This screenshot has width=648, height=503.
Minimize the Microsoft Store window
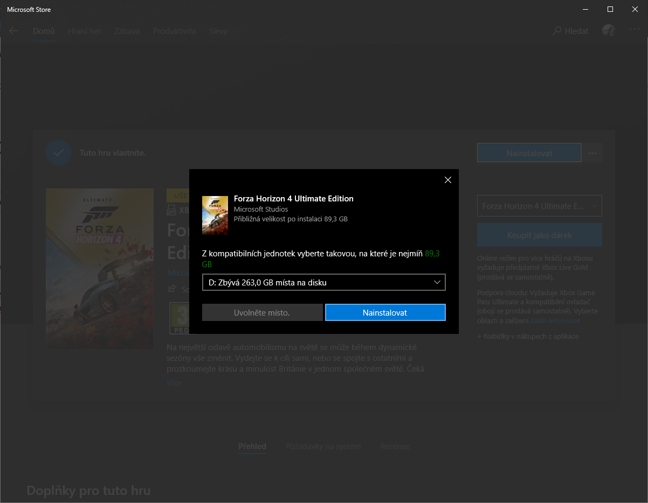585,9
